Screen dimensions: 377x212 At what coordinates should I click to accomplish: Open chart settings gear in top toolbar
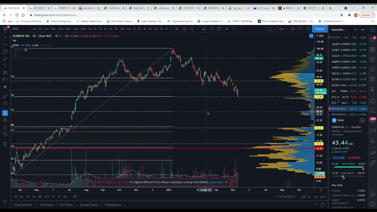(293, 29)
